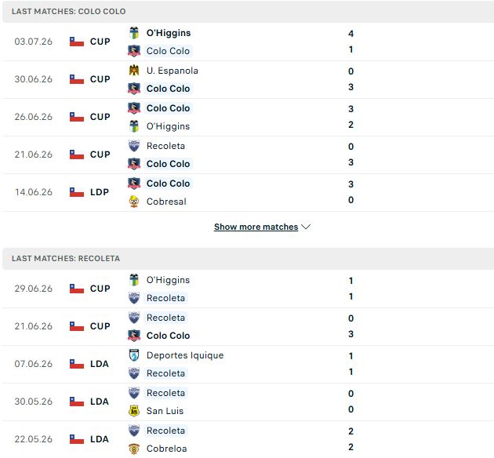
Task: Click Chile flag in the 22.05.26 LDA row
Action: click(77, 439)
